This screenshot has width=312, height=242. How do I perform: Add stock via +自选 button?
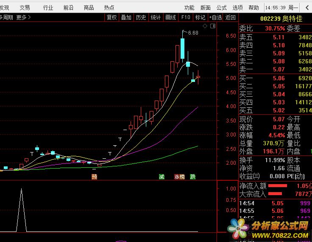pos(215,17)
